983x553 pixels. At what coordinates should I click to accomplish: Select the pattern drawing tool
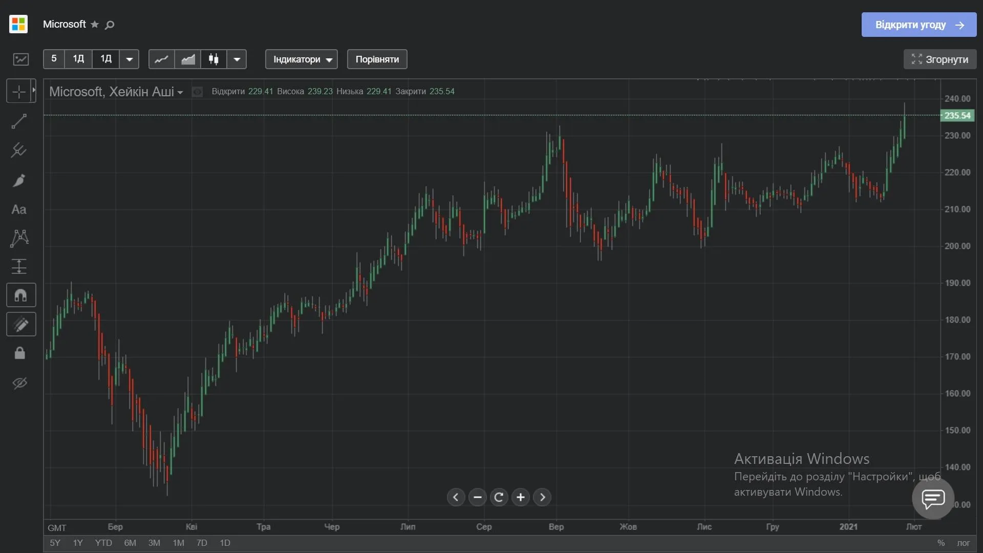(19, 238)
